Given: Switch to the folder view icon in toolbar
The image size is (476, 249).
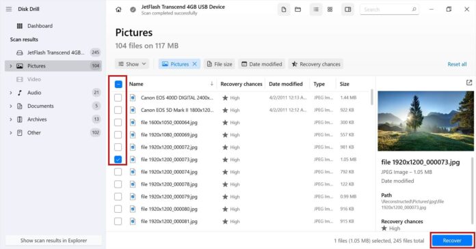Looking at the screenshot, I should pos(297,10).
